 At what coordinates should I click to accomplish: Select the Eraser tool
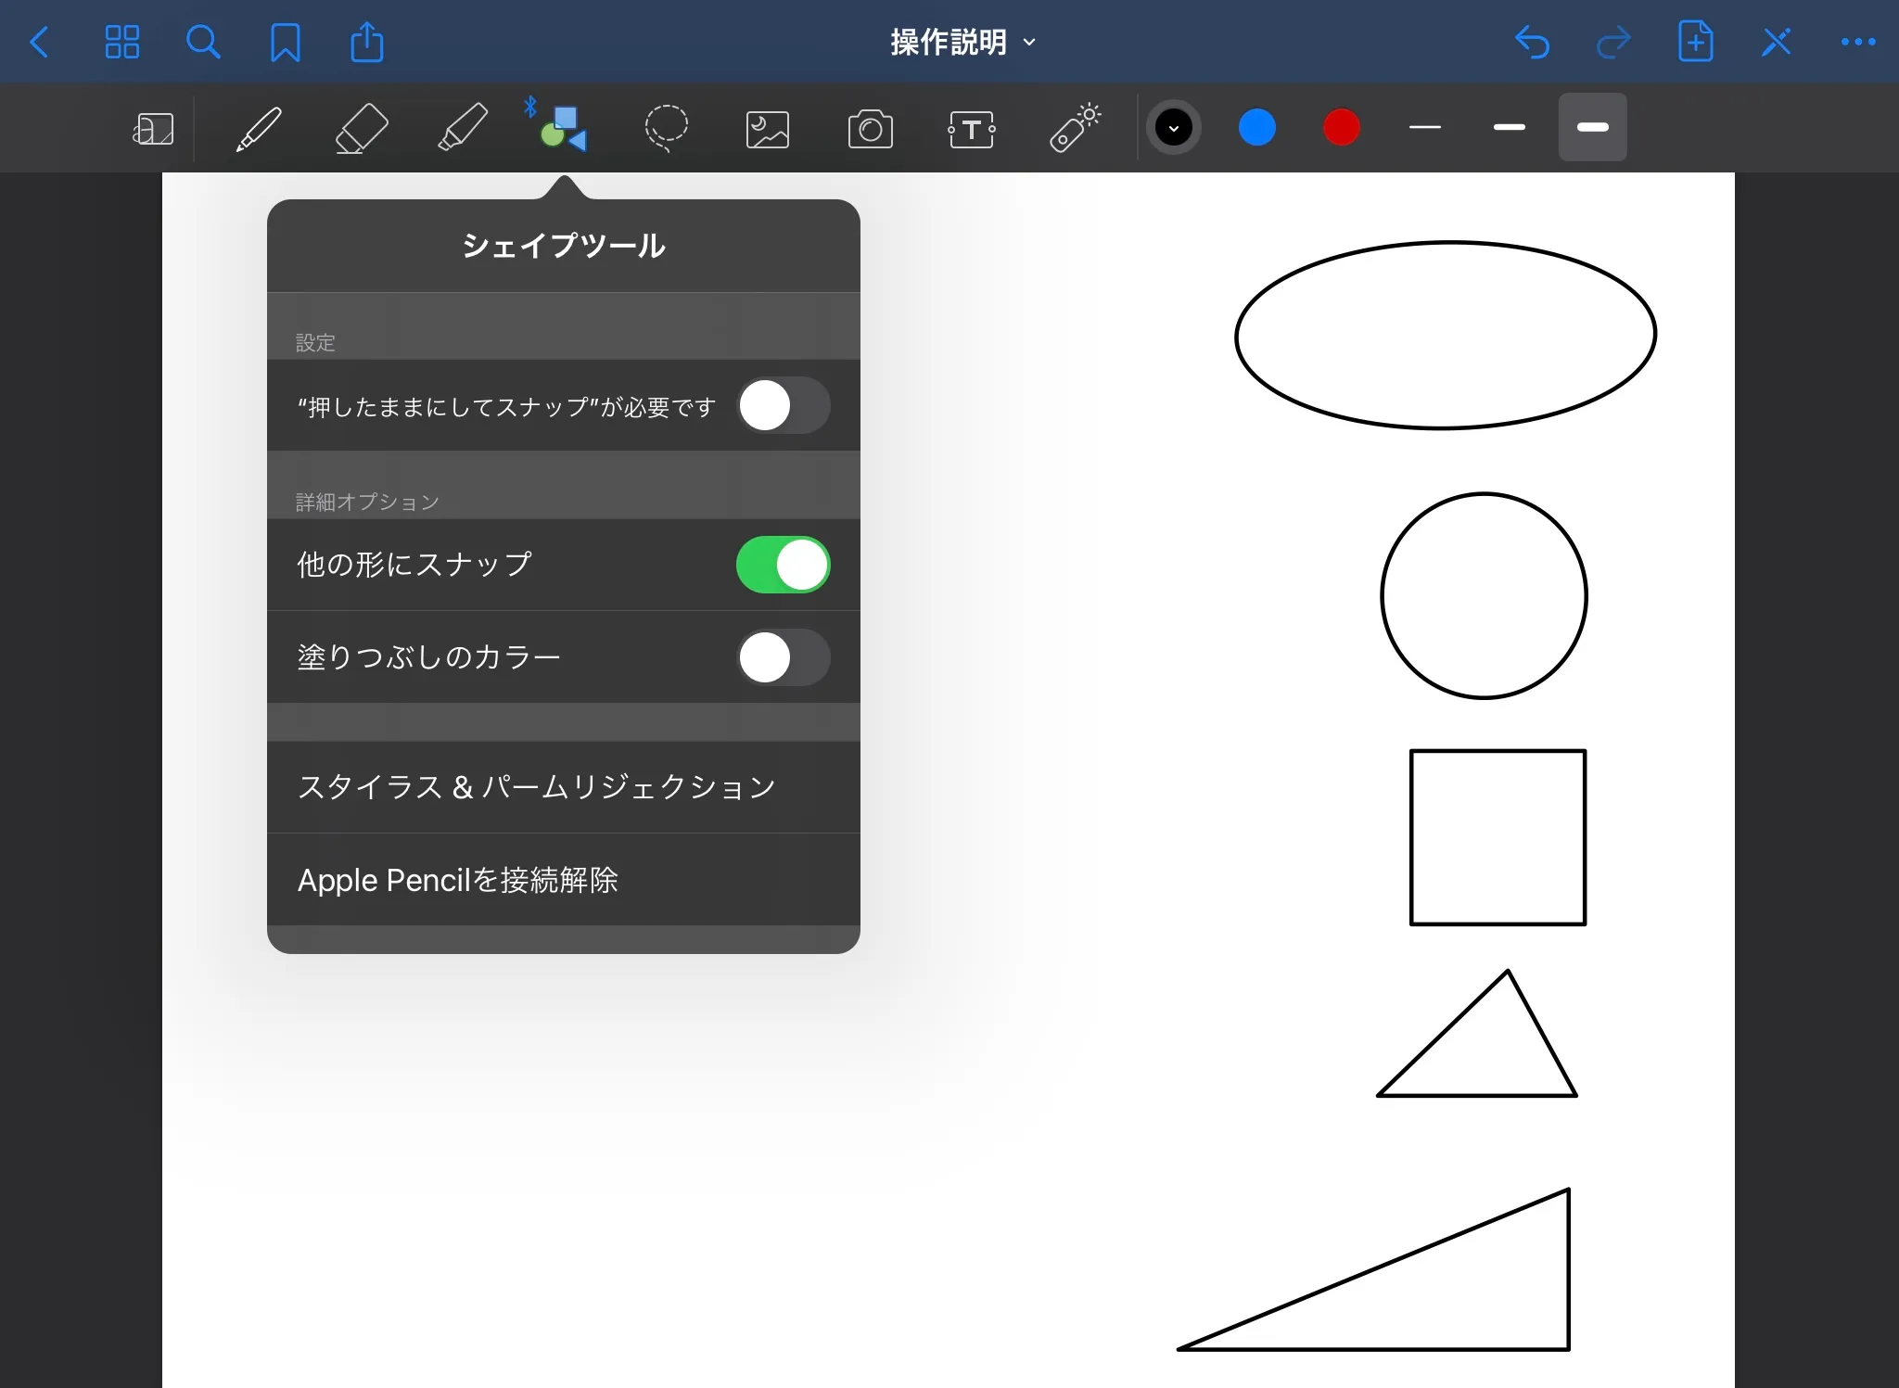tap(361, 128)
